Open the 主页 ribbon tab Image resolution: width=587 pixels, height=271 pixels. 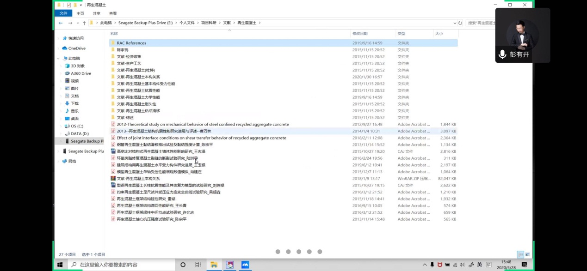click(x=80, y=13)
